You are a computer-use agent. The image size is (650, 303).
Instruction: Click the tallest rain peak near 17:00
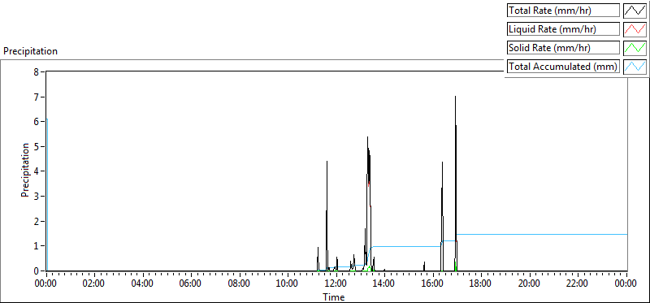coord(455,97)
